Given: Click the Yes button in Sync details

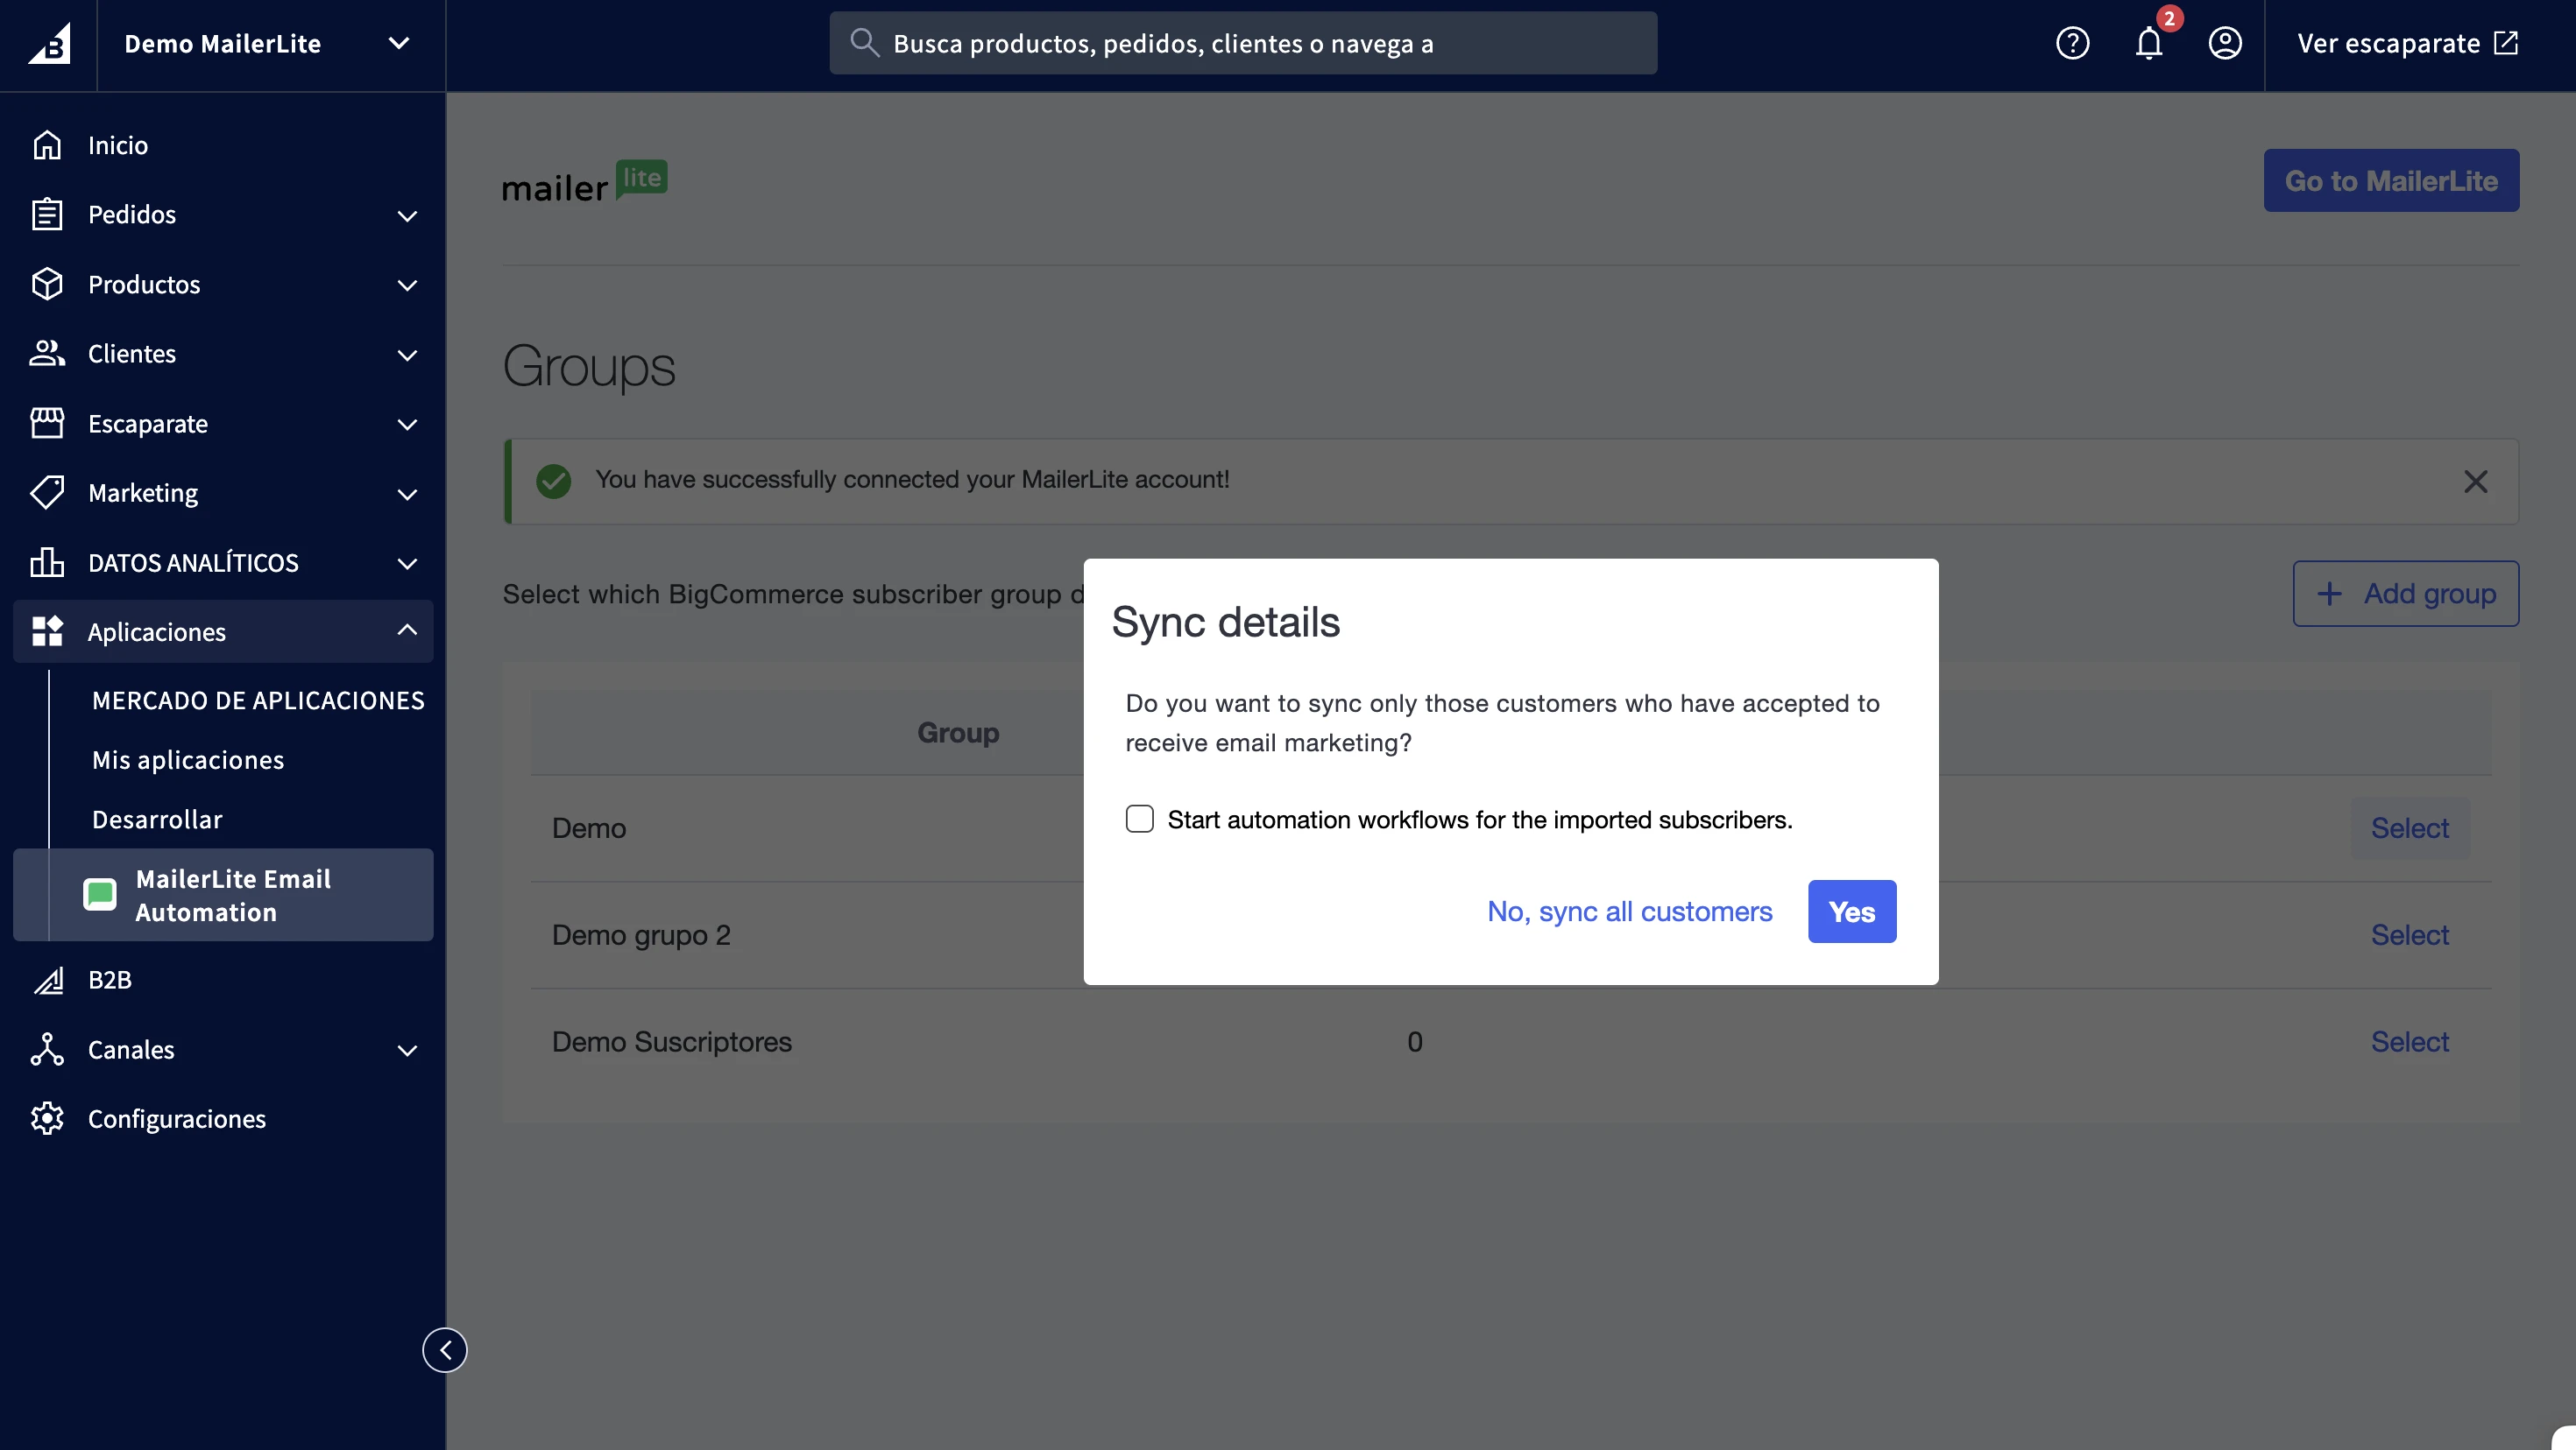Looking at the screenshot, I should click(x=1851, y=912).
